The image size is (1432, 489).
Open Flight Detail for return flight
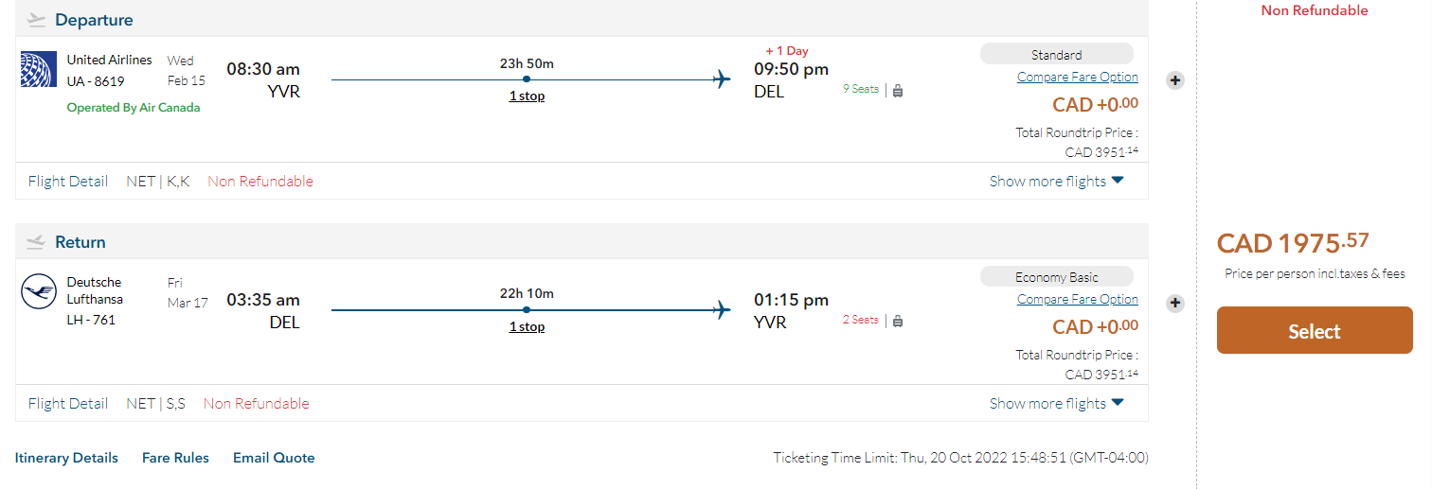point(68,403)
